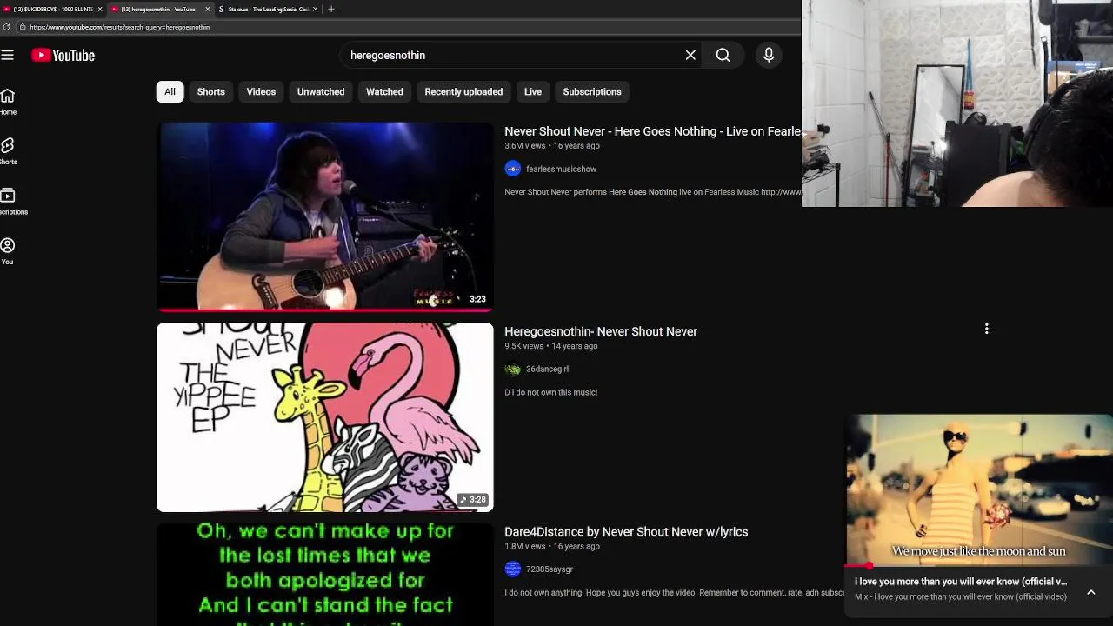Filter results by Unwatched chip

pyautogui.click(x=321, y=91)
